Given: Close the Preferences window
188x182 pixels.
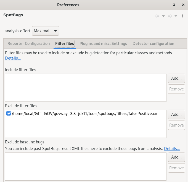Looking at the screenshot, I should pyautogui.click(x=183, y=5).
